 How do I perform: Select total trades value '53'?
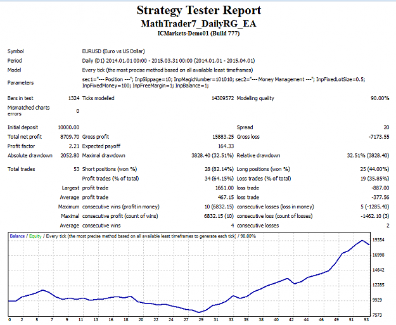(x=77, y=169)
